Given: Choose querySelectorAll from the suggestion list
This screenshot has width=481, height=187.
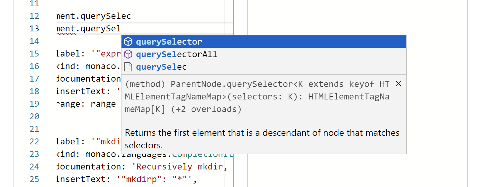Looking at the screenshot, I should [176, 55].
